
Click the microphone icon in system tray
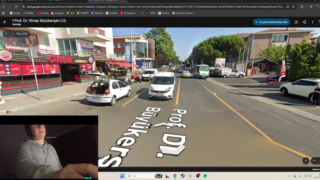(x=300, y=176)
